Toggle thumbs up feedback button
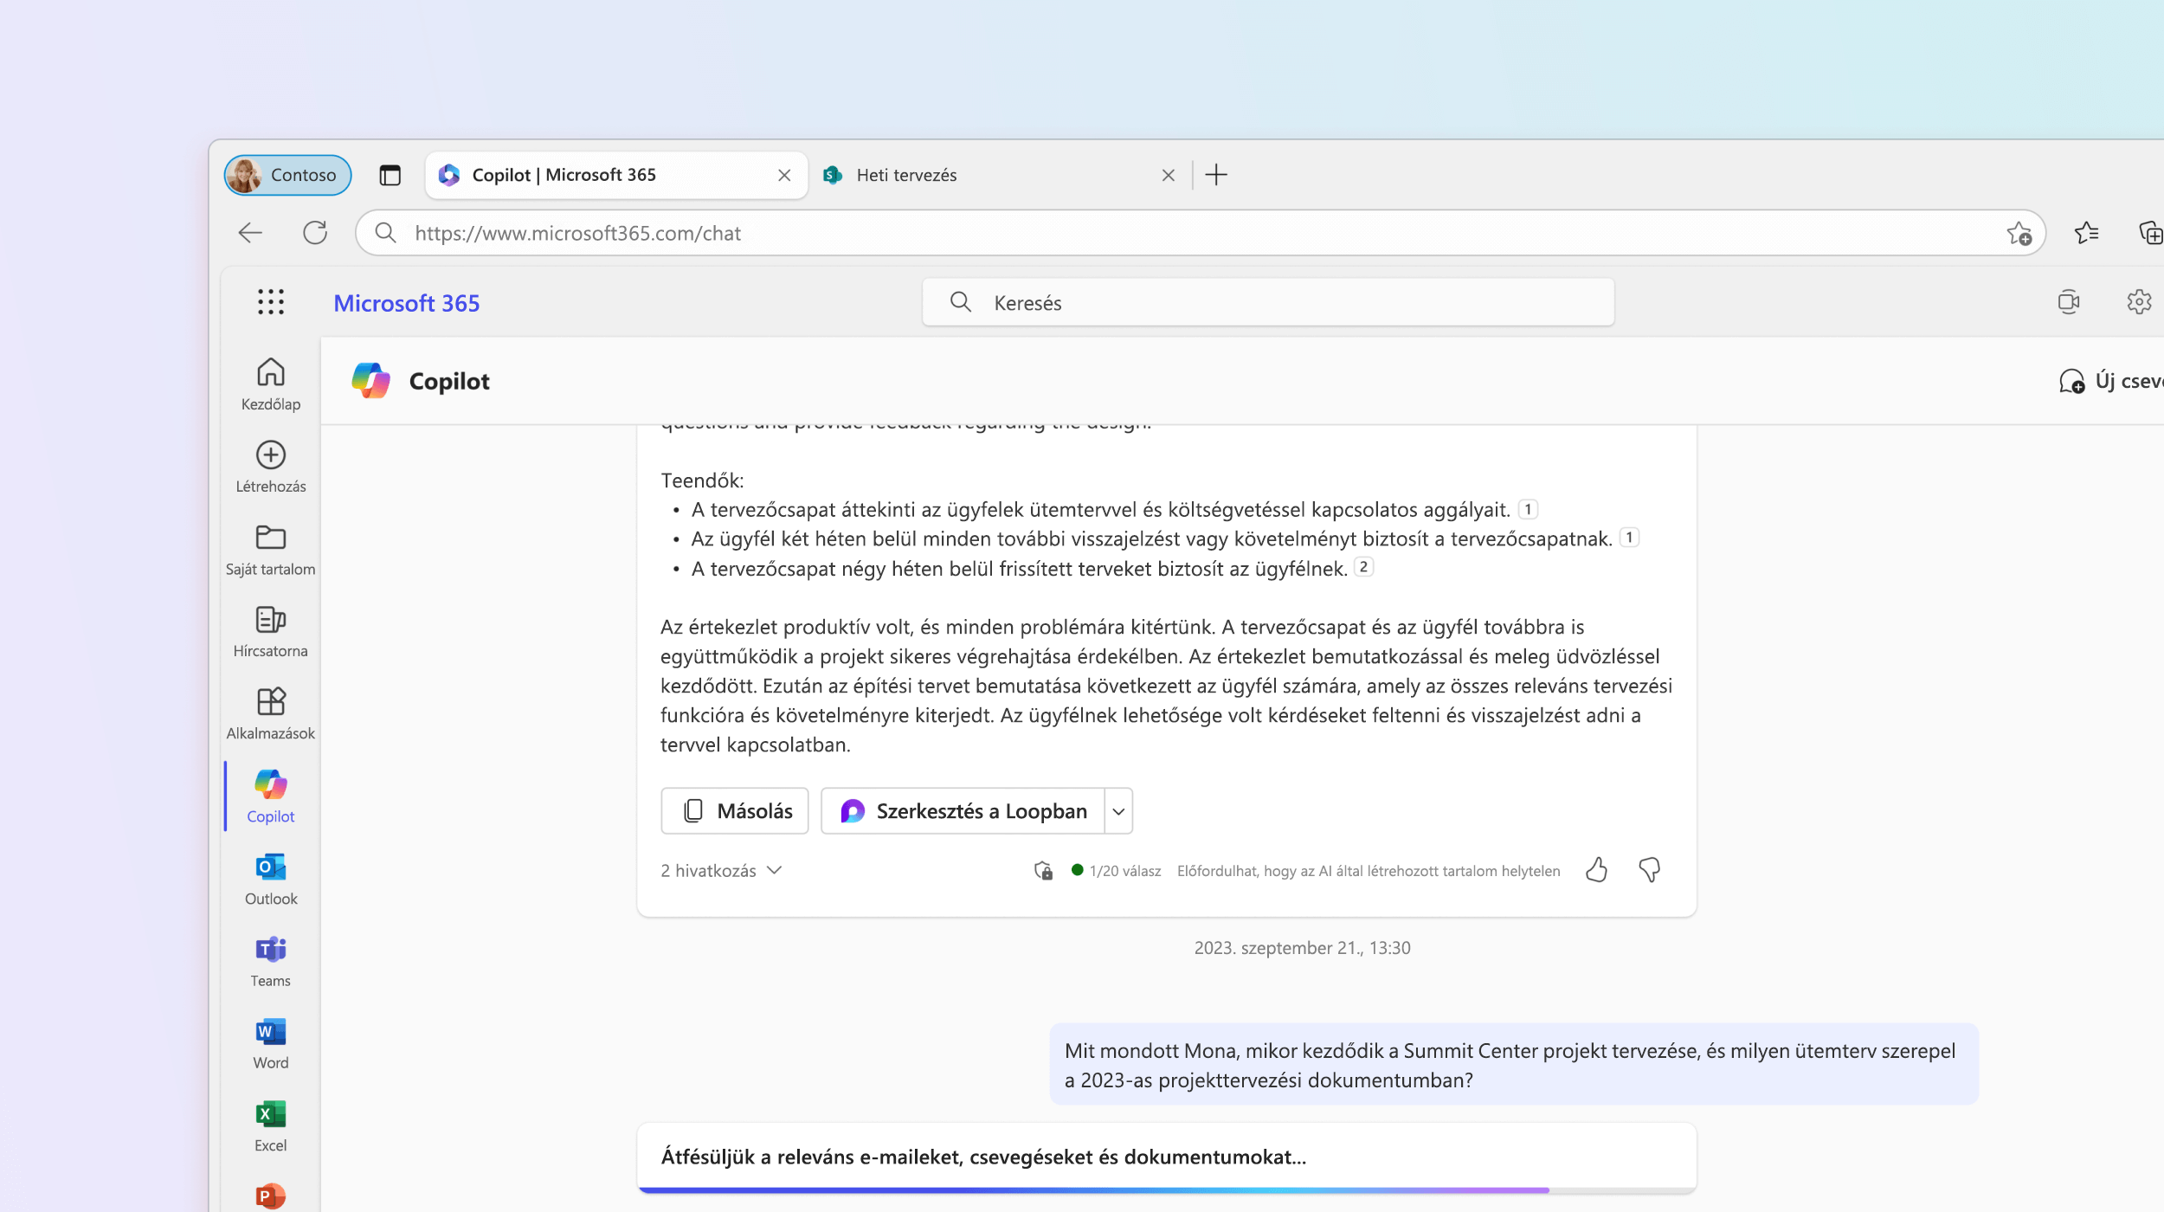Image resolution: width=2164 pixels, height=1212 pixels. pyautogui.click(x=1596, y=870)
